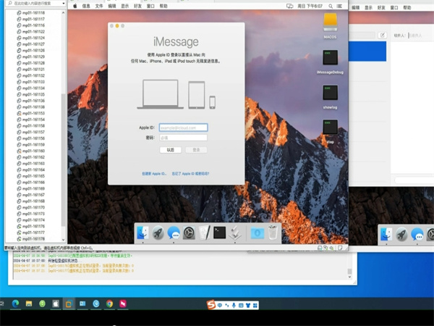Open the 文件 menu in menu bar

pos(100,5)
